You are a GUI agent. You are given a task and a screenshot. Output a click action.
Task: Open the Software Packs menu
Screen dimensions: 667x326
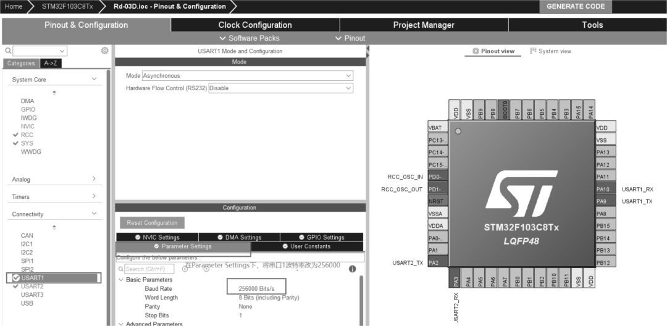pos(250,38)
